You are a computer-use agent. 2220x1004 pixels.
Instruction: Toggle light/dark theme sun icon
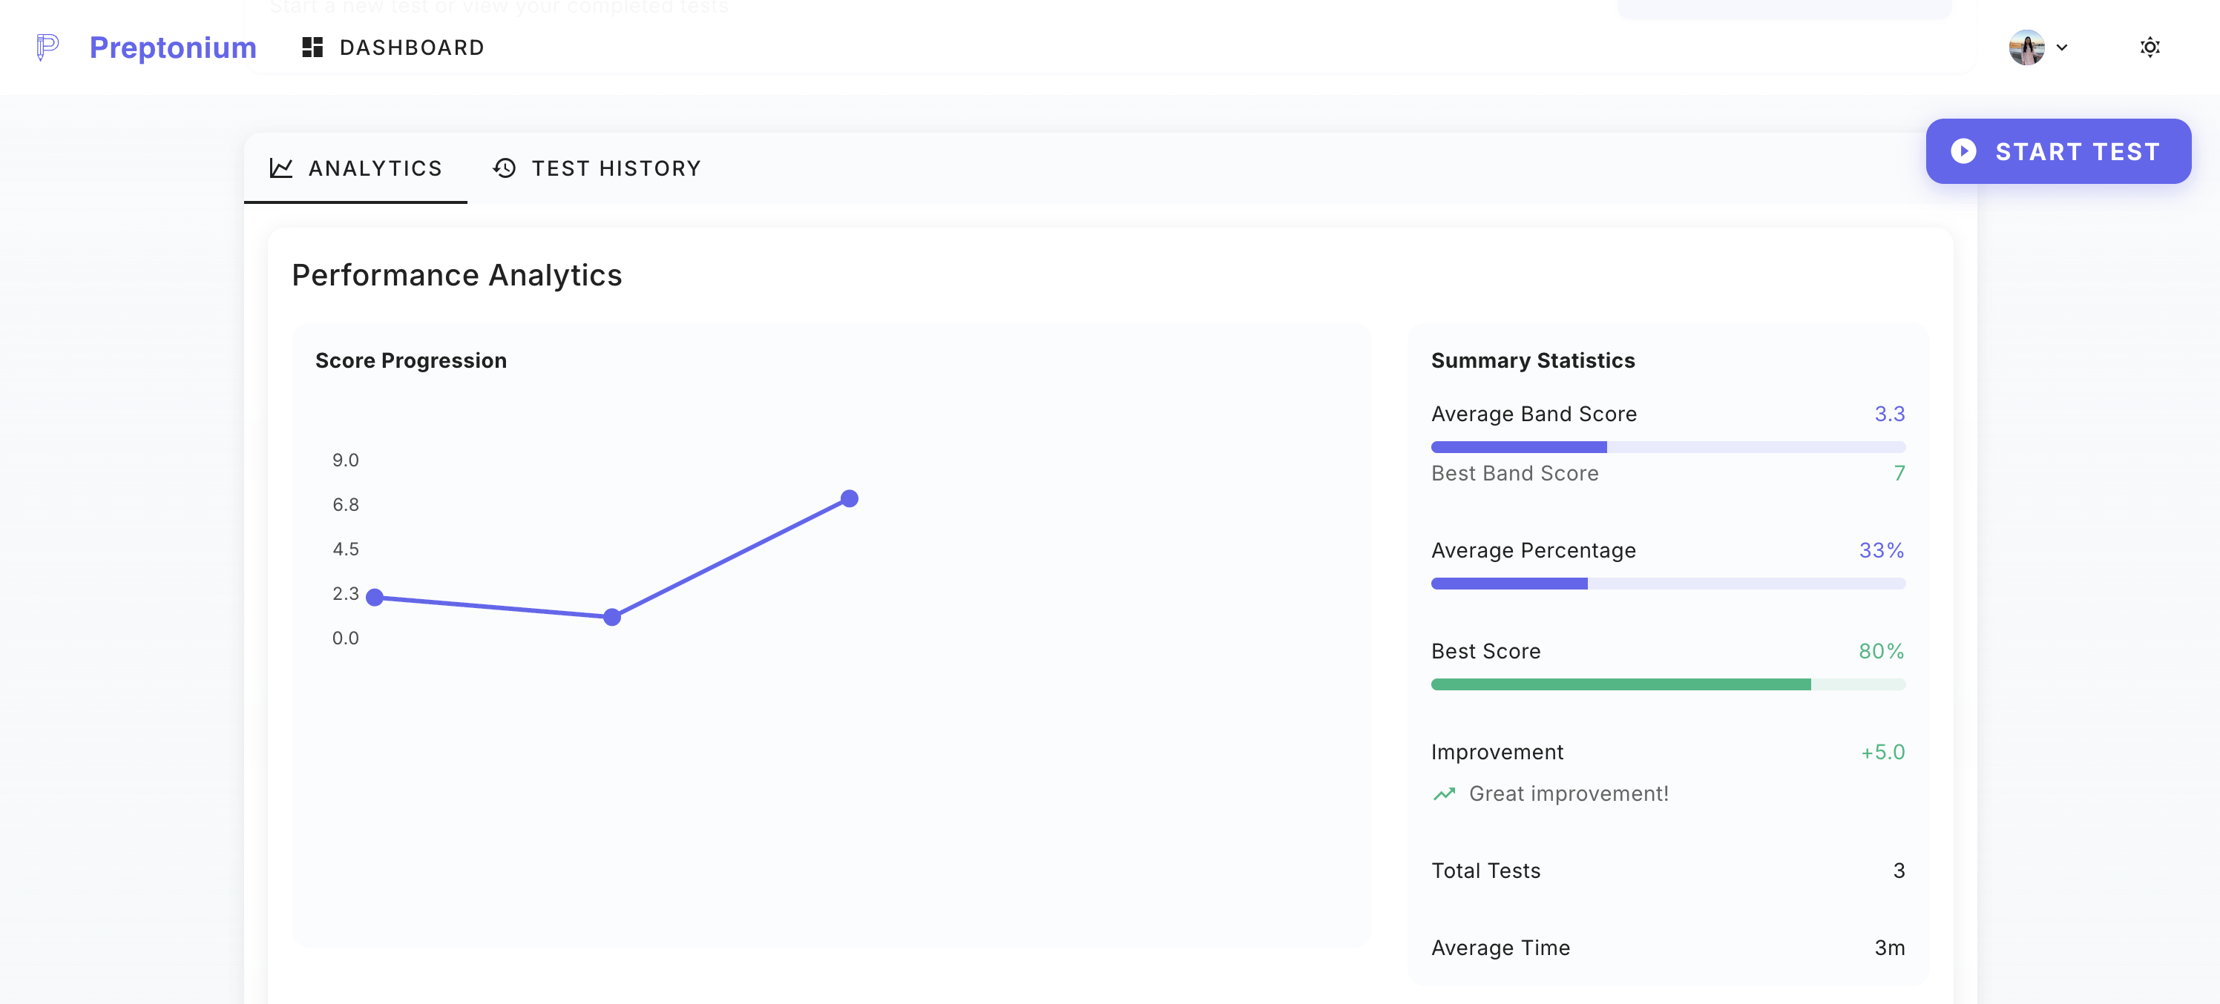pos(2150,47)
